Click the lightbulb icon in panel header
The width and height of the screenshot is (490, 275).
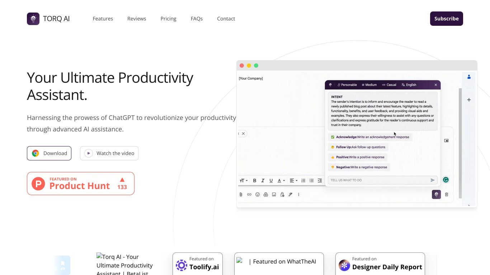click(330, 85)
